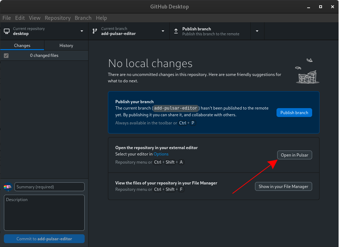Click Show in your File Manager button

[x=284, y=186]
